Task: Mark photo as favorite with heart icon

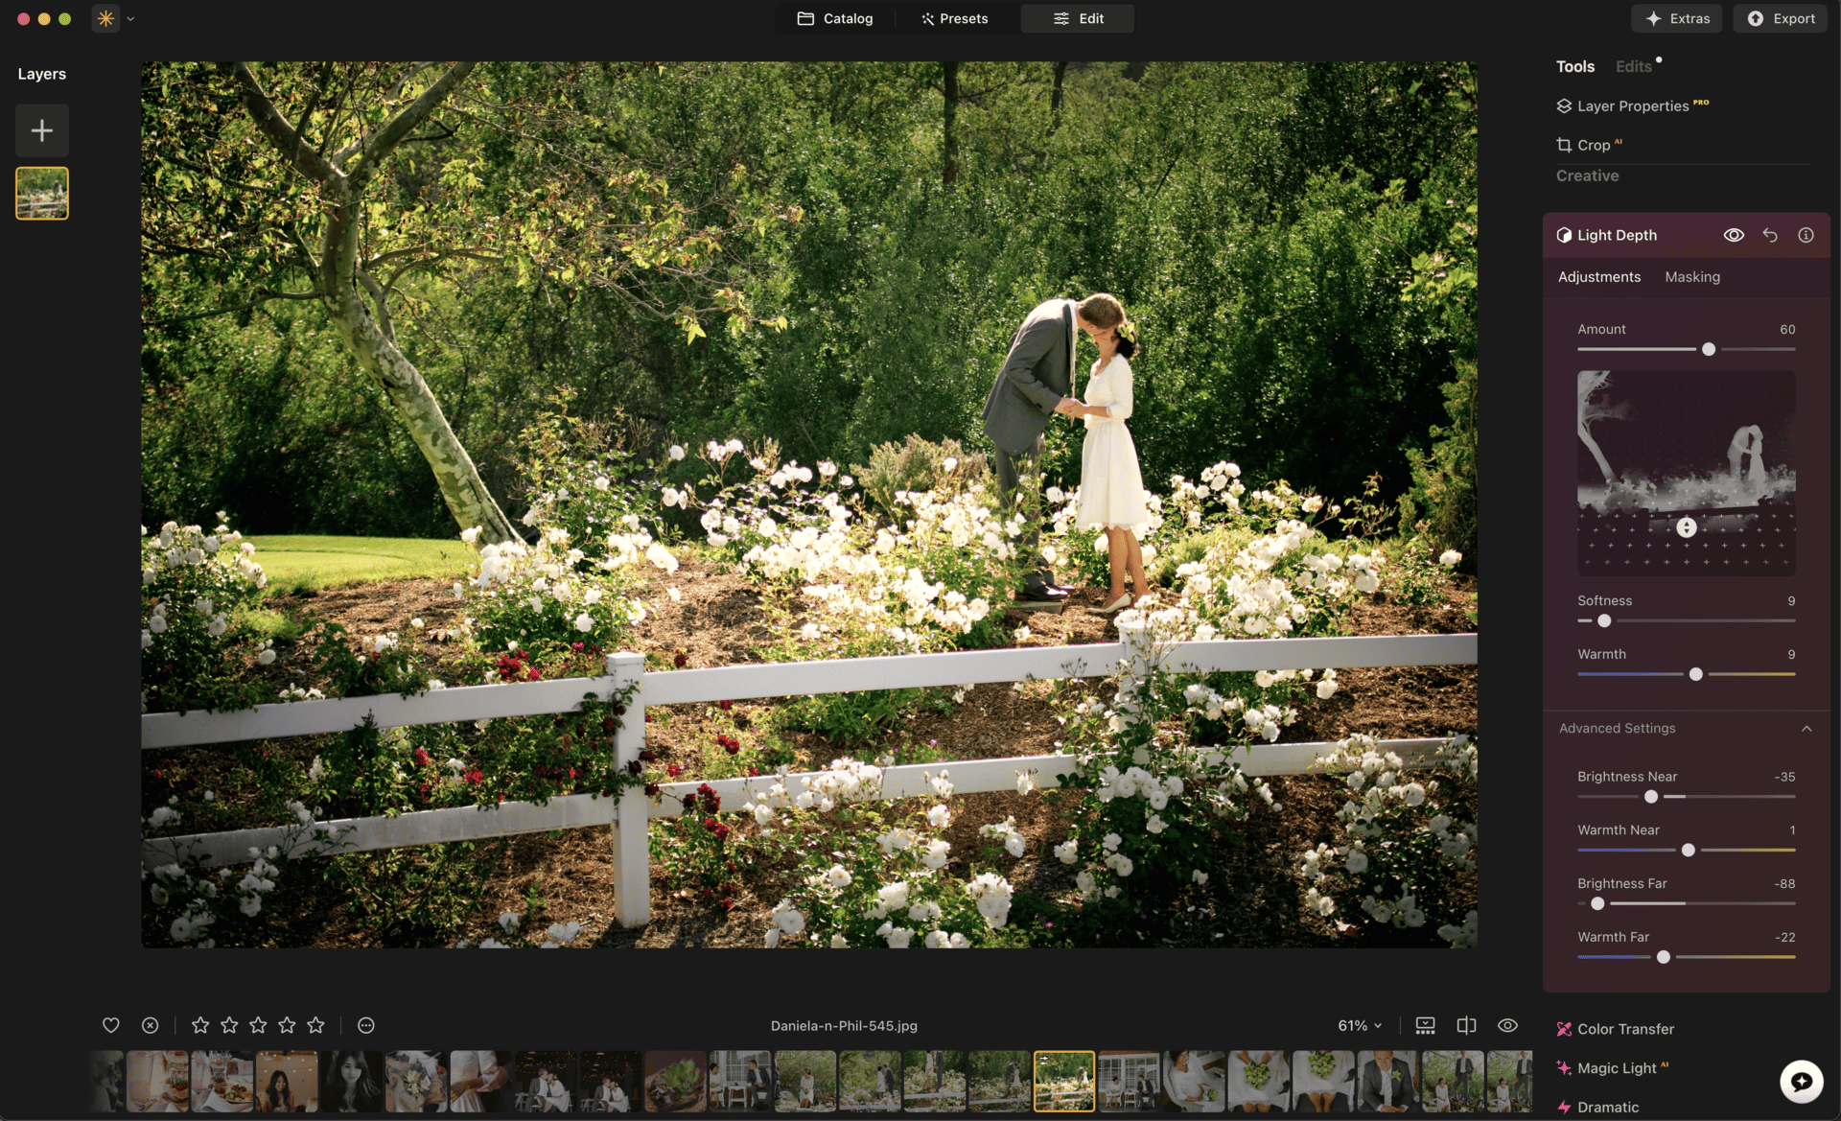Action: coord(111,1025)
